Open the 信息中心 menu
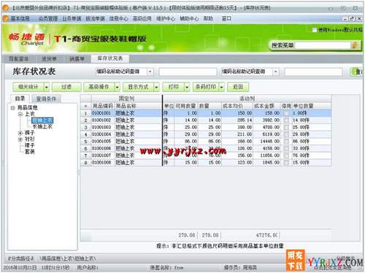This screenshot has height=273, width=365. click(x=118, y=19)
